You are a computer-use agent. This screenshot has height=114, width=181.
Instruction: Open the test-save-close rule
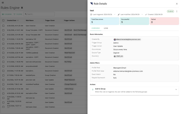coord(31,107)
